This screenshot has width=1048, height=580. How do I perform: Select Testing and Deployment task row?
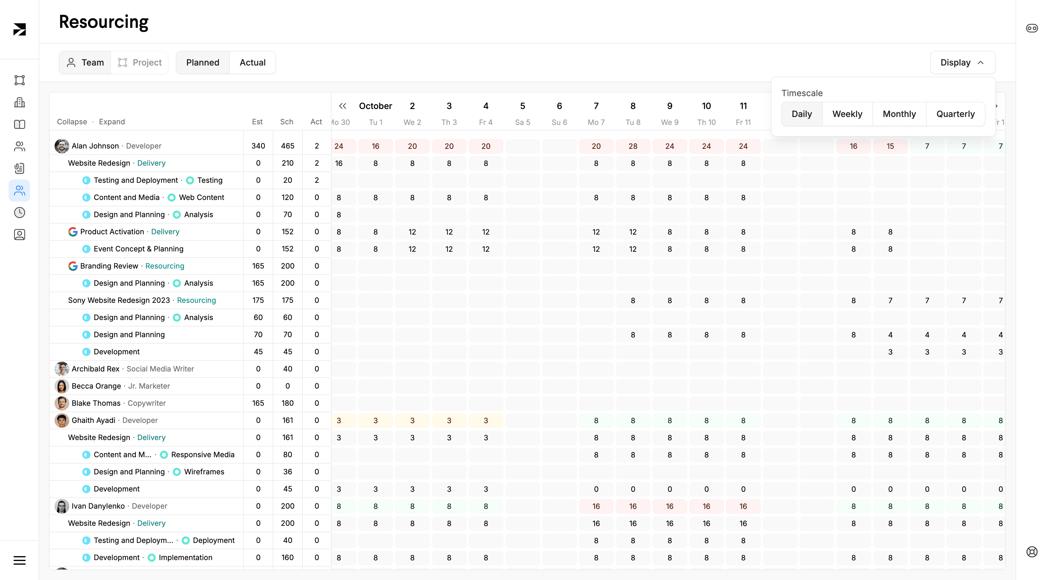(146, 180)
